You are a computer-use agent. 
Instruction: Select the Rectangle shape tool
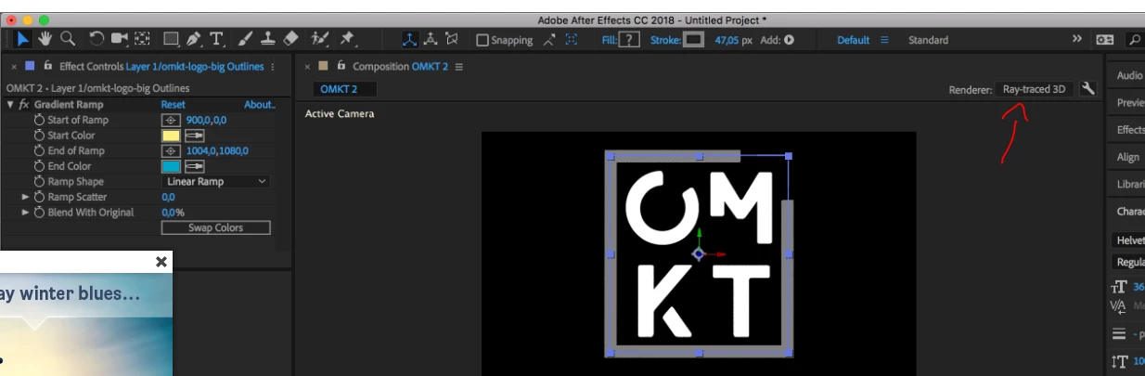pyautogui.click(x=172, y=39)
